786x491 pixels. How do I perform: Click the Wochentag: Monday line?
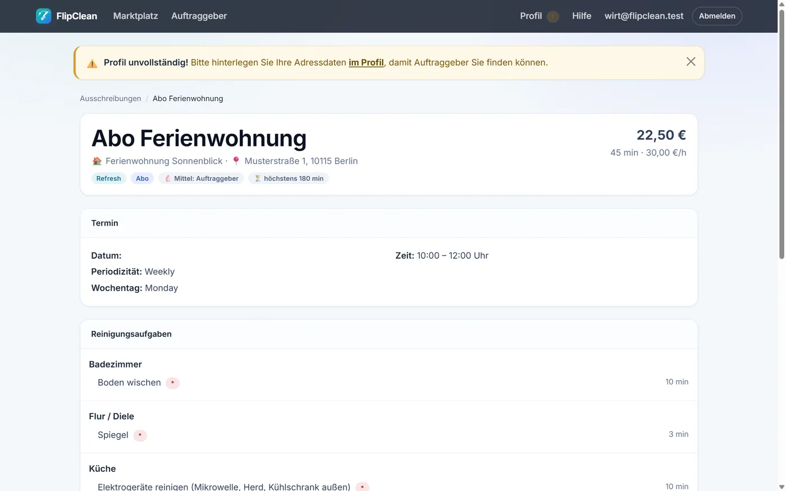pos(135,288)
